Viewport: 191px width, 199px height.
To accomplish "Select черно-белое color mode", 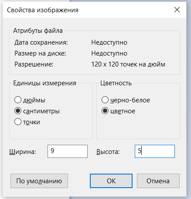I will pyautogui.click(x=105, y=100).
